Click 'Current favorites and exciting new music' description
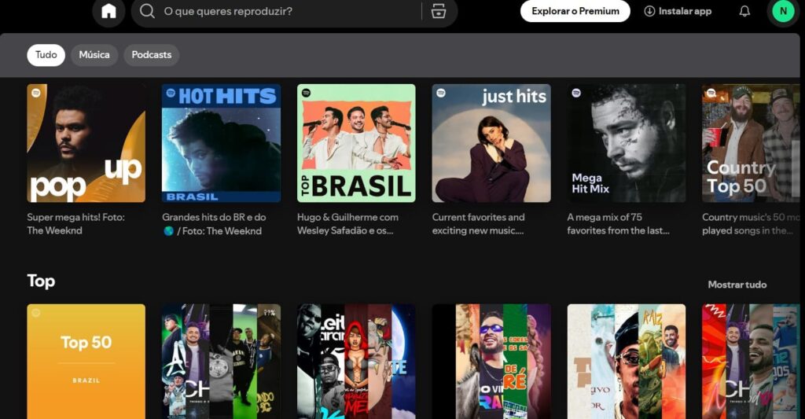 (x=479, y=224)
